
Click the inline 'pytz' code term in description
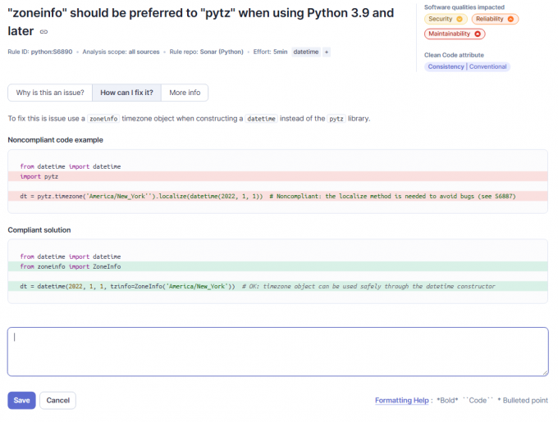(x=336, y=119)
